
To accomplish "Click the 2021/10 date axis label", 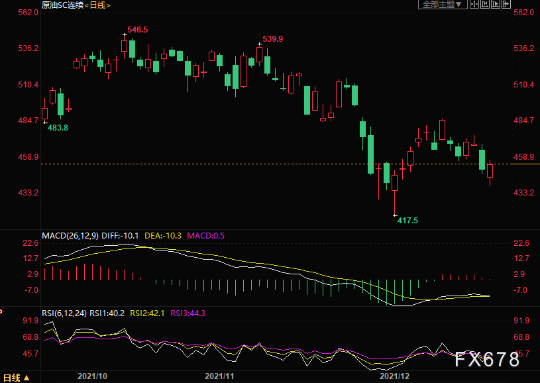I will (x=92, y=376).
